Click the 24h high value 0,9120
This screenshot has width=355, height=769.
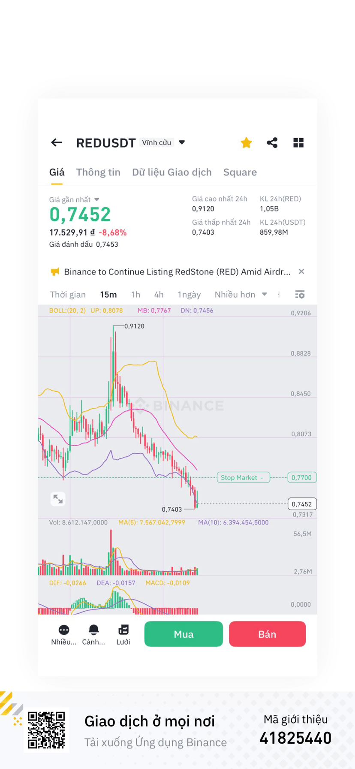203,209
